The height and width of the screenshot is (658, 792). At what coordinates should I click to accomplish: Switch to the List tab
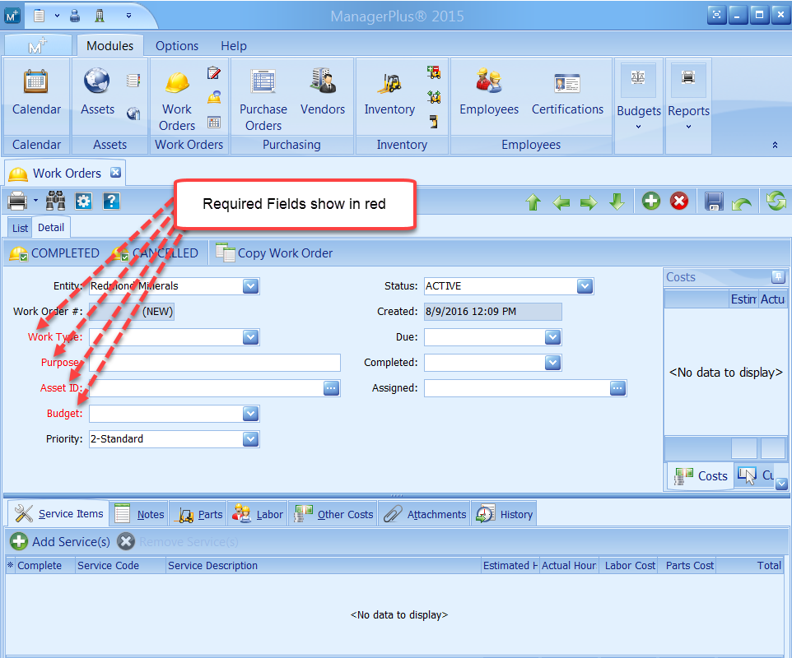tap(21, 228)
